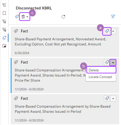Screen dimensions: 121x125
Task: Click the reconnect tag button on the second Fact
Action: [107, 62]
